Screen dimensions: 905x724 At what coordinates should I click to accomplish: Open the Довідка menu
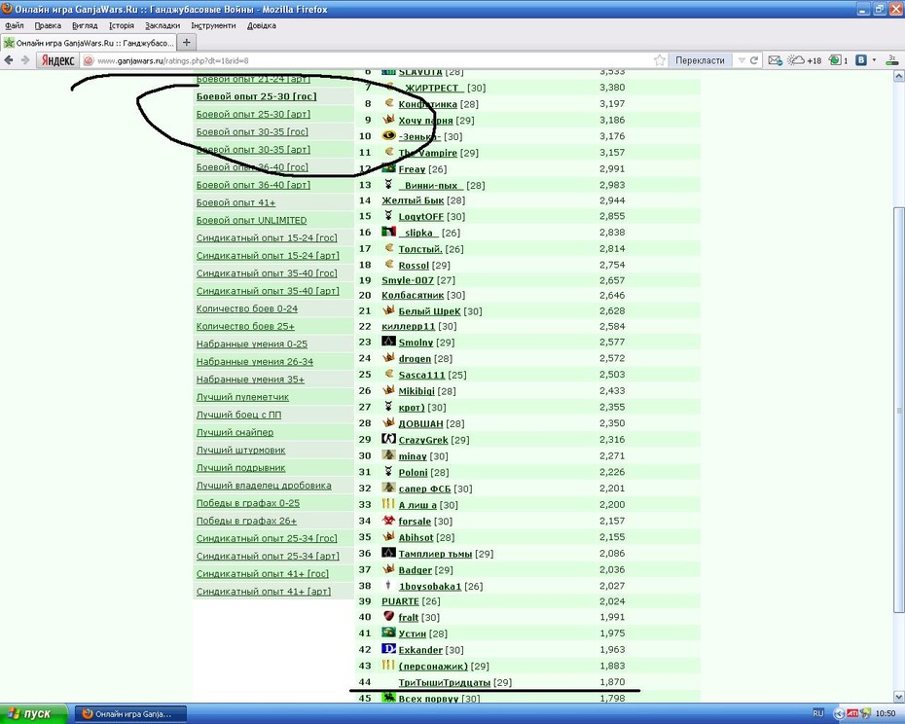[x=262, y=25]
